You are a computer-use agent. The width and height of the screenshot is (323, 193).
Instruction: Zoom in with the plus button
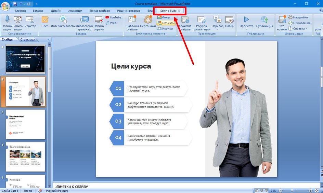tap(310, 191)
